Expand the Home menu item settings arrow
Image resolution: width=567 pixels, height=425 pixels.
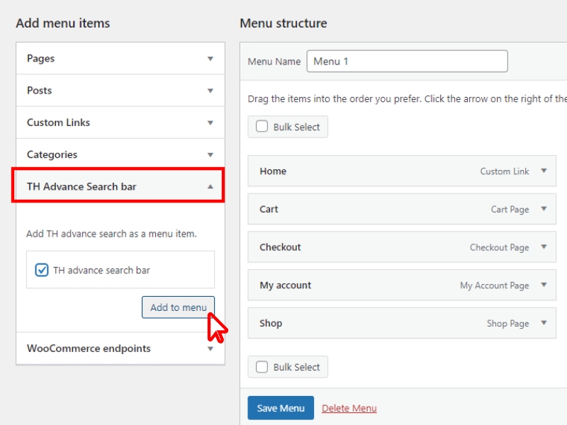tap(544, 171)
